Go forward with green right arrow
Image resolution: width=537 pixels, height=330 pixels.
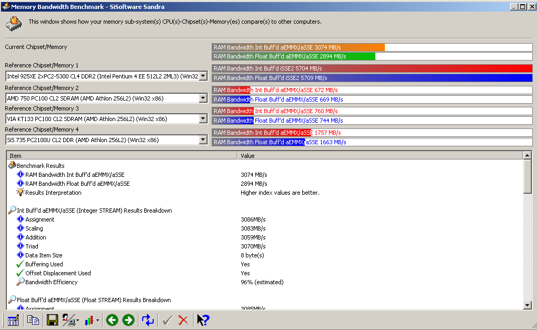tap(128, 321)
